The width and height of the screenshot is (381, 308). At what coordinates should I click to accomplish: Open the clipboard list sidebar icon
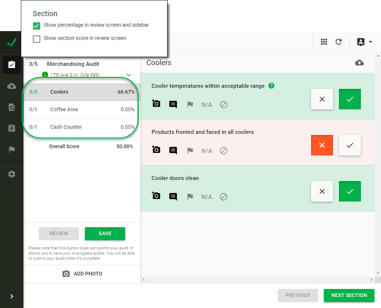coord(12,128)
